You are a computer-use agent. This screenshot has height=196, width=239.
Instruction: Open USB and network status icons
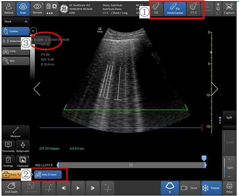coord(218,9)
